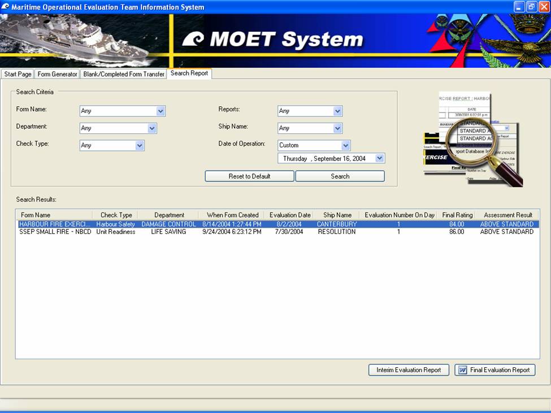Open the Ship Name dropdown

(x=338, y=128)
